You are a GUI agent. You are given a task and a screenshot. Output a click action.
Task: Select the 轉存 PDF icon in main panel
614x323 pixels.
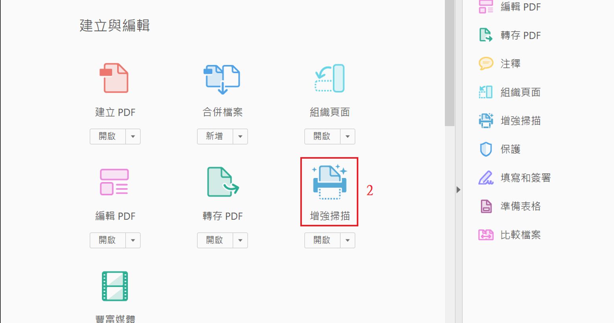pos(222,182)
